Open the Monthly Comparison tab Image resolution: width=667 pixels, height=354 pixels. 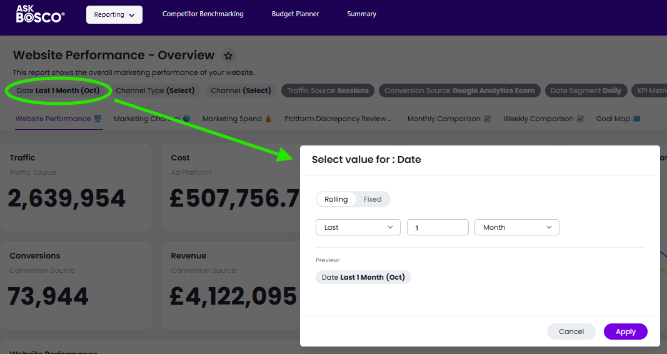tap(449, 119)
